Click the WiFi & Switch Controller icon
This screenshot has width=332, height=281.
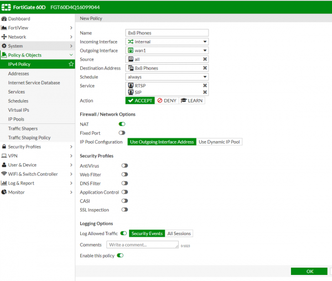pyautogui.click(x=4, y=174)
